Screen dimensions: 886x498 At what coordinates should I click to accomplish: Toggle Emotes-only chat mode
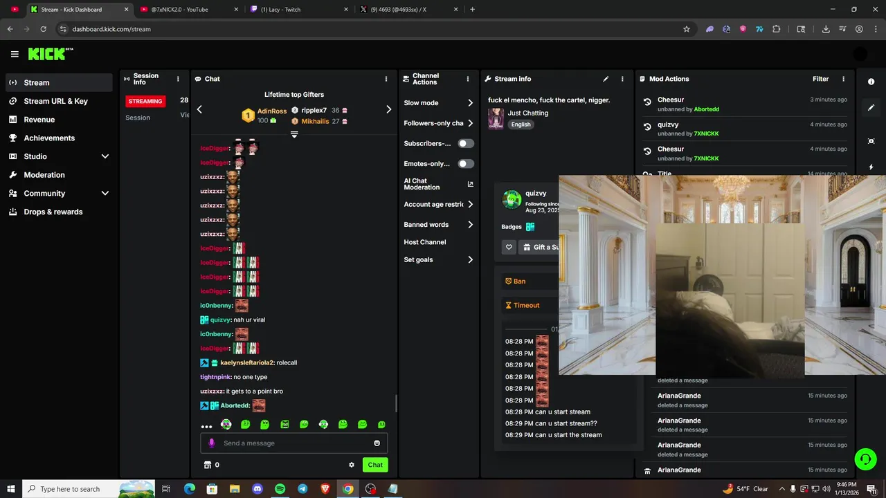click(x=466, y=164)
